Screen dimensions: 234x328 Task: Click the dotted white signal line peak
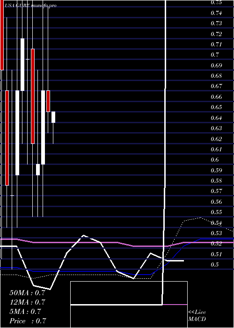coord(201,218)
